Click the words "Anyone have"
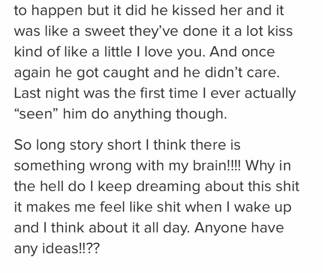The width and height of the screenshot is (323, 273). (239, 229)
